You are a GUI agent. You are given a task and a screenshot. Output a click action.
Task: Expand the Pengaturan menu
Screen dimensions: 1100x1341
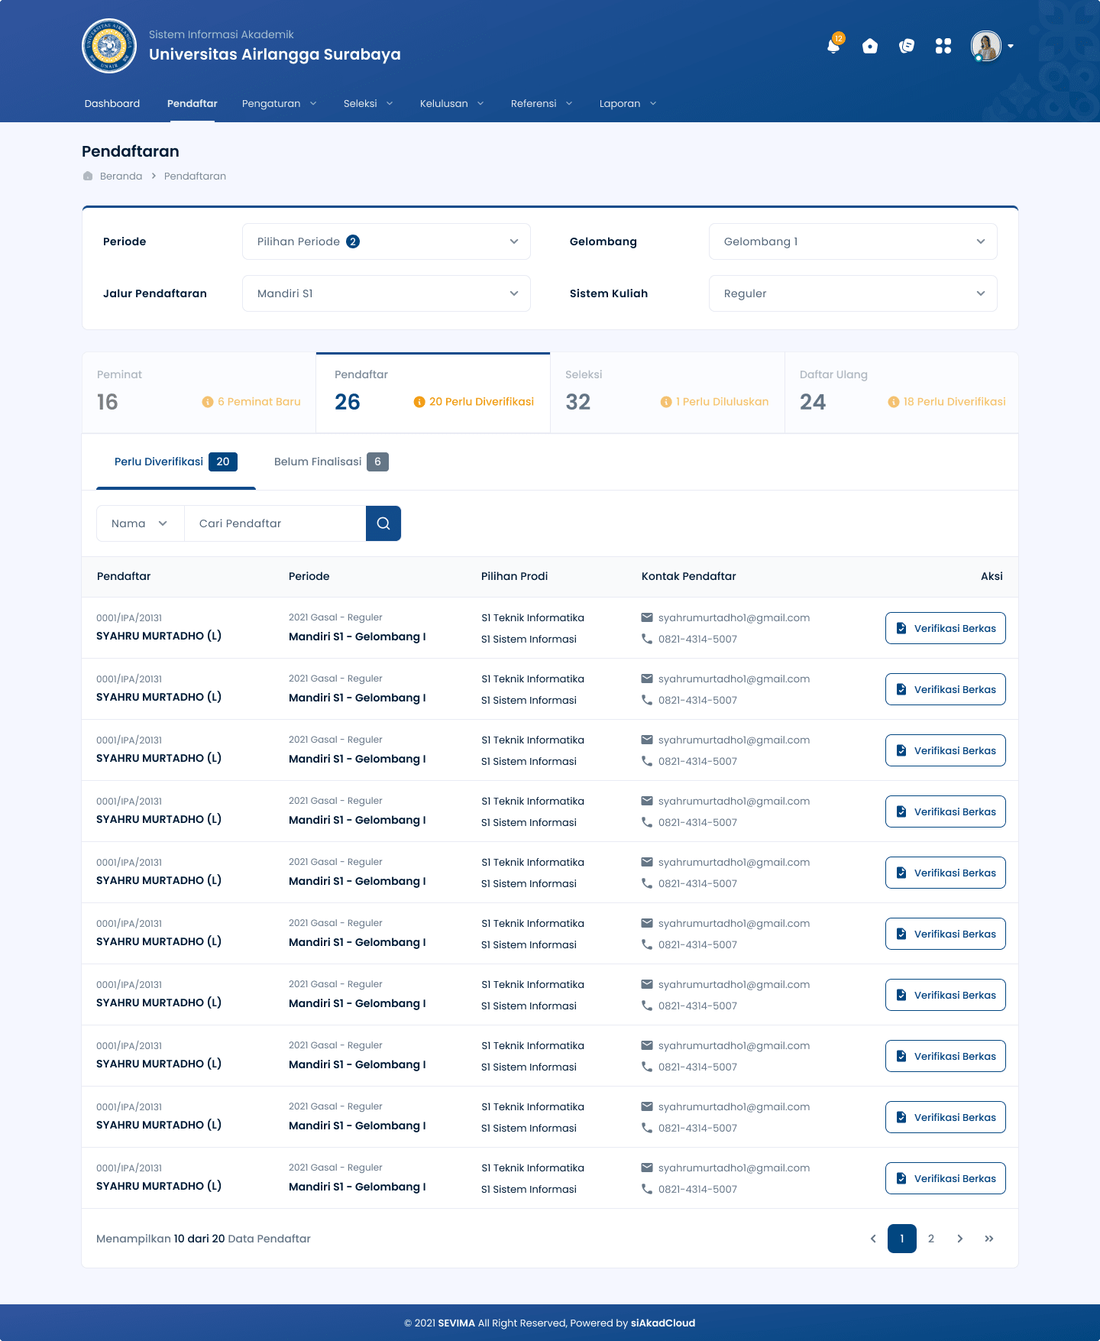279,103
